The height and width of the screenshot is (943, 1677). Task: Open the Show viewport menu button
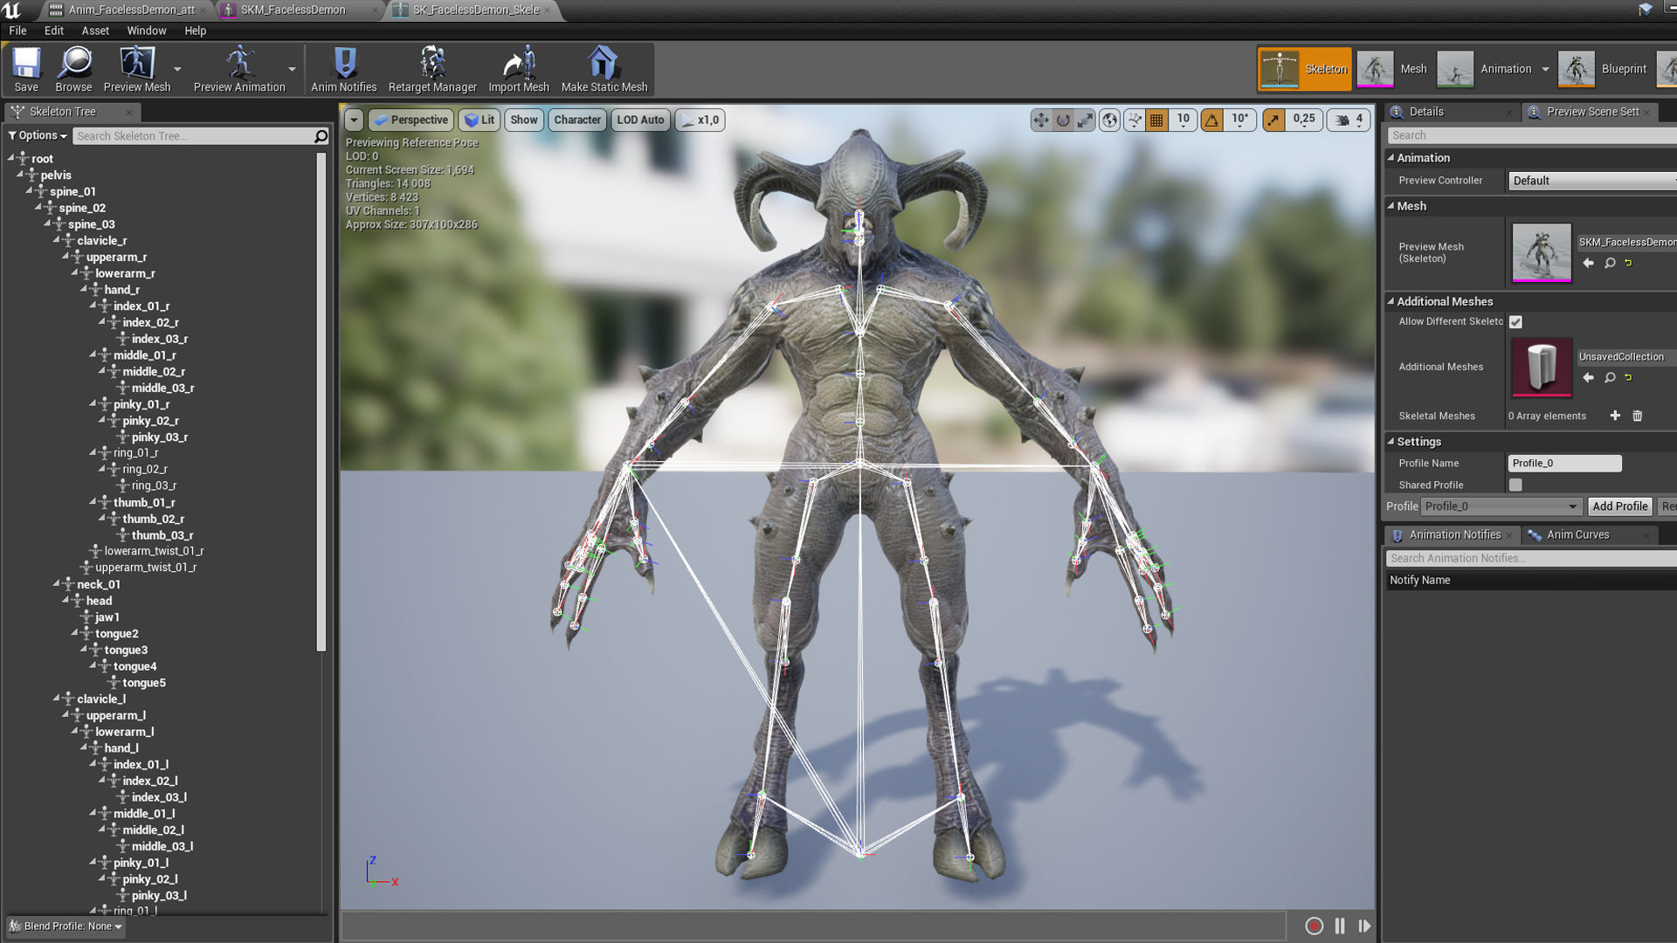click(x=524, y=120)
